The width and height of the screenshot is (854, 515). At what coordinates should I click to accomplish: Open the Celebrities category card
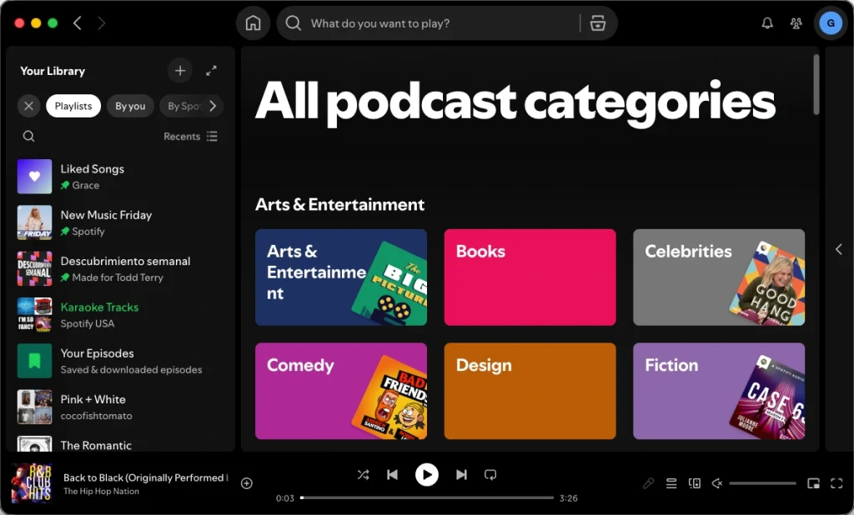(719, 277)
